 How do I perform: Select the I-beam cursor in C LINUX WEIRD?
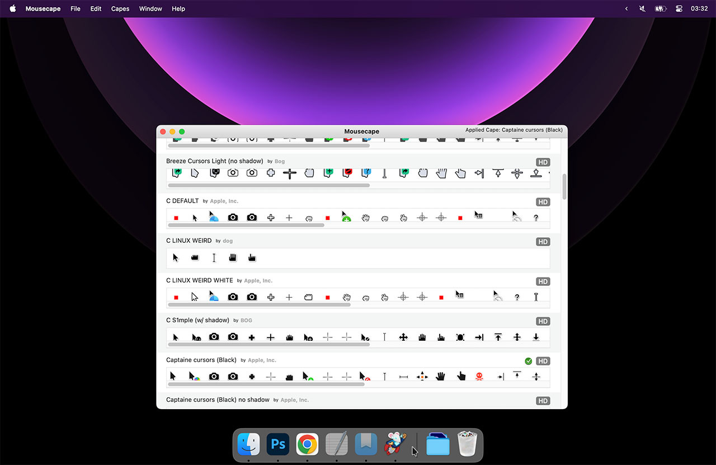[x=214, y=258]
